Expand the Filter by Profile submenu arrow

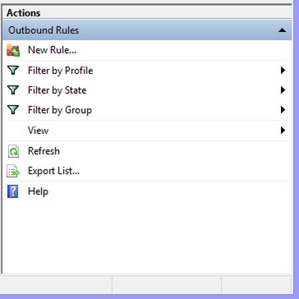click(283, 70)
